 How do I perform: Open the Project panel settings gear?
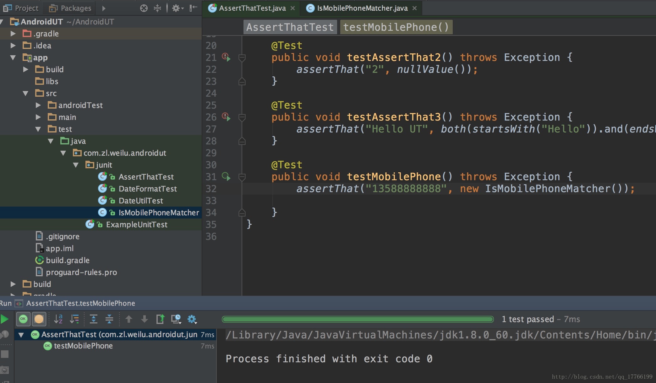click(x=178, y=8)
